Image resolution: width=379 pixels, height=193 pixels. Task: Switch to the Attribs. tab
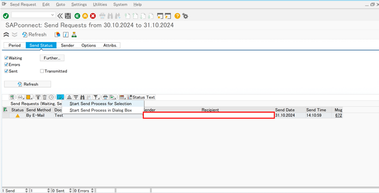pos(110,45)
